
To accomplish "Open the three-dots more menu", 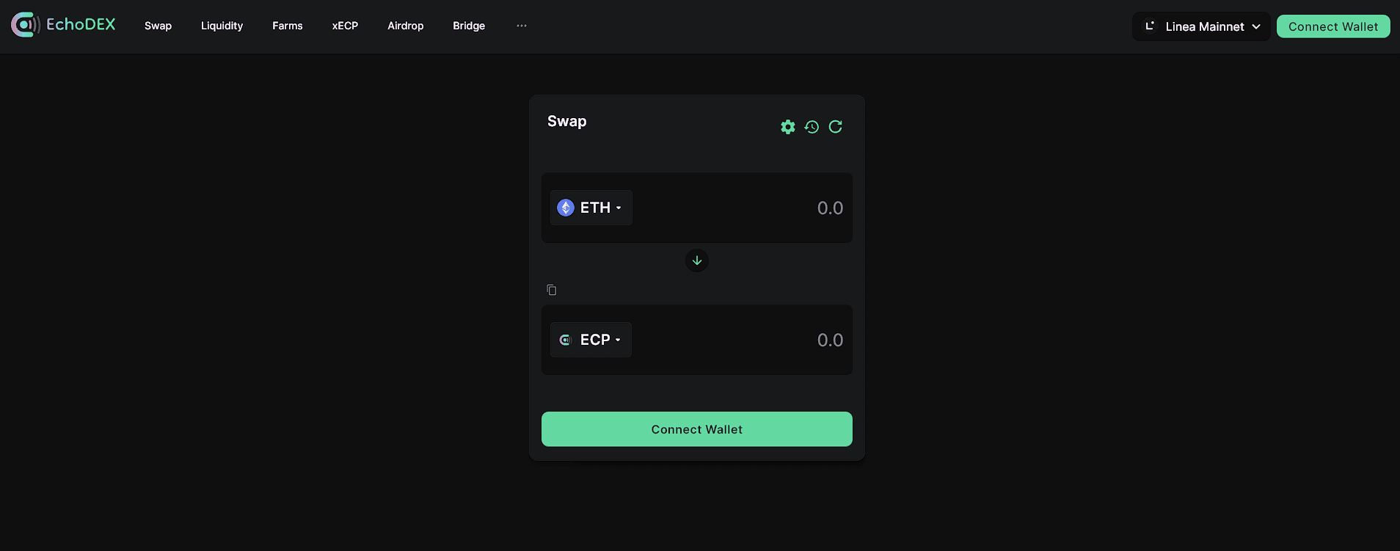I will click(x=522, y=26).
